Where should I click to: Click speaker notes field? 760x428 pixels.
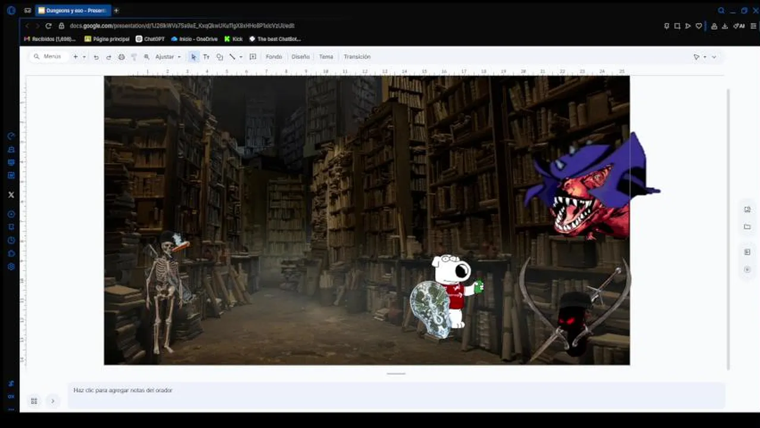tap(396, 395)
